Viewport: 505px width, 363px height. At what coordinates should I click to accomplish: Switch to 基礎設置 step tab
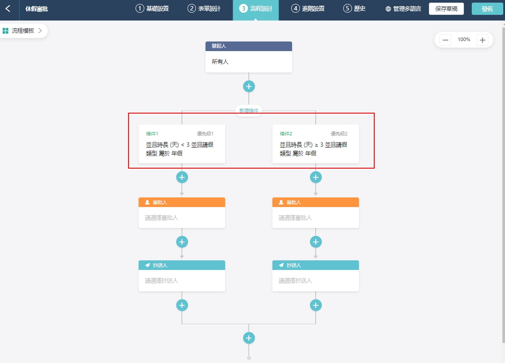[x=152, y=9]
